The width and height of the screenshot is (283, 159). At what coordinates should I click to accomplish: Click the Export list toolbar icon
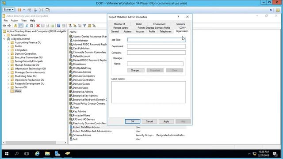pyautogui.click(x=52, y=26)
